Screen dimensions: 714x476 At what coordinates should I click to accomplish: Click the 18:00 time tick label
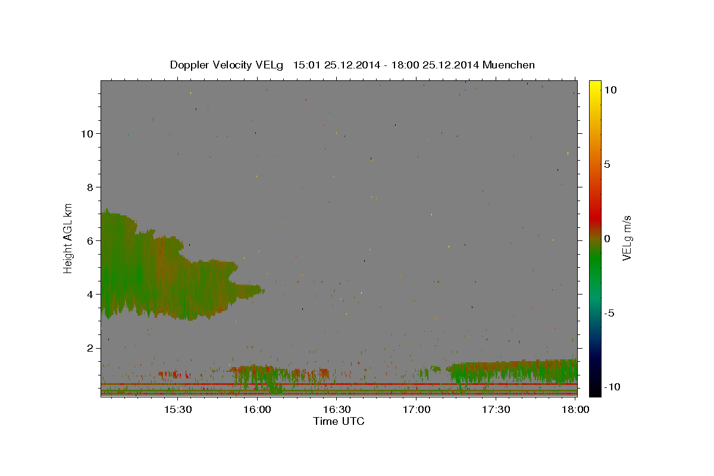coord(575,409)
